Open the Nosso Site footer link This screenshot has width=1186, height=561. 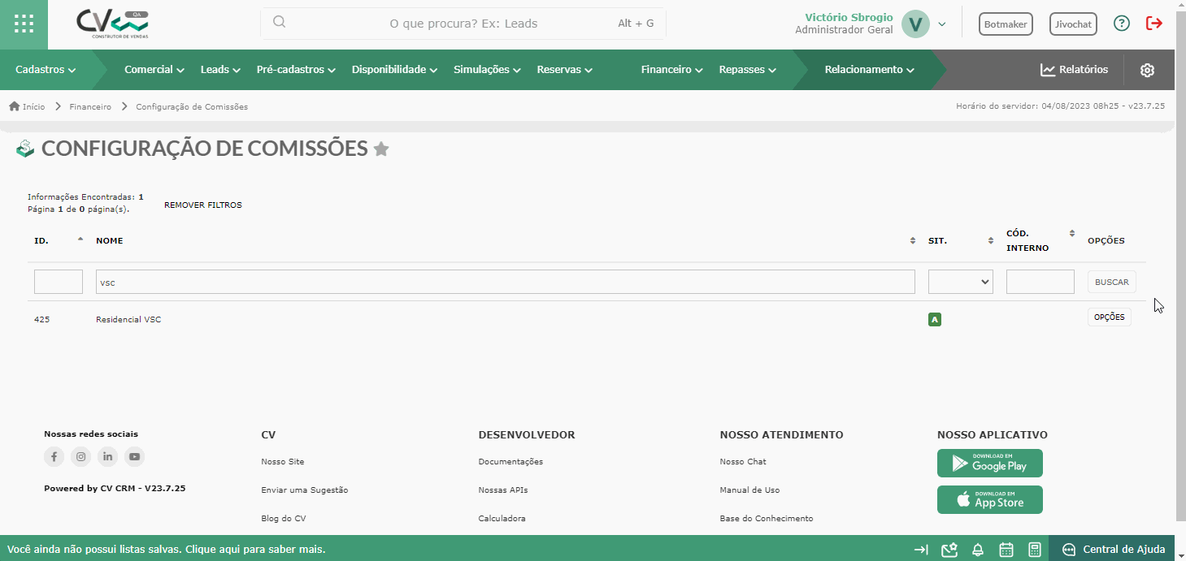click(x=283, y=462)
